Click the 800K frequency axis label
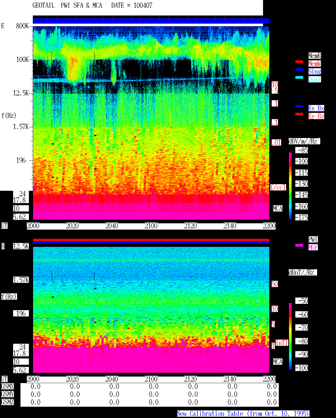Viewport: 336px width, 418px height. [x=22, y=26]
